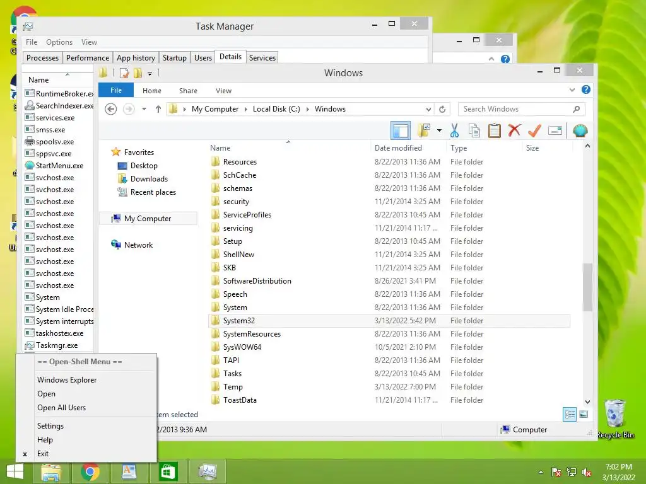
Task: Switch to large icons view button
Action: click(584, 415)
